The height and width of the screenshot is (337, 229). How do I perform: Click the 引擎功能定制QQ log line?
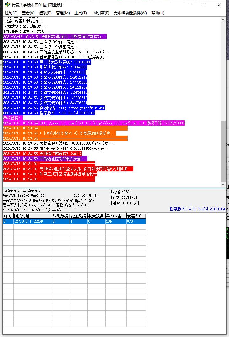point(45,67)
